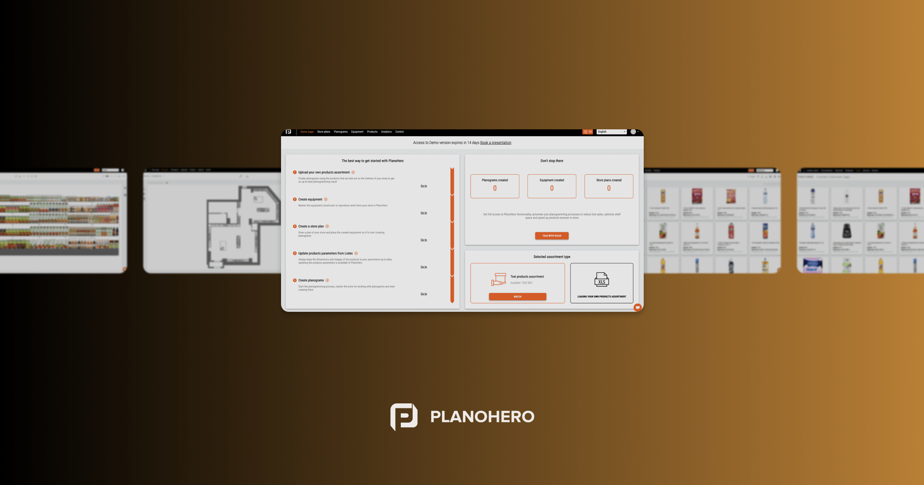Click the Home page navigation icon
The image size is (924, 485).
click(x=307, y=131)
